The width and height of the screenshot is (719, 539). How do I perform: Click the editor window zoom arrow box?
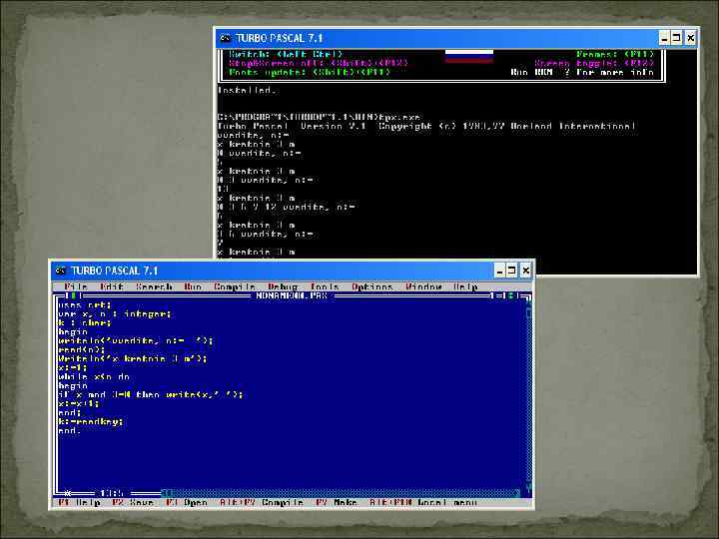pyautogui.click(x=511, y=296)
